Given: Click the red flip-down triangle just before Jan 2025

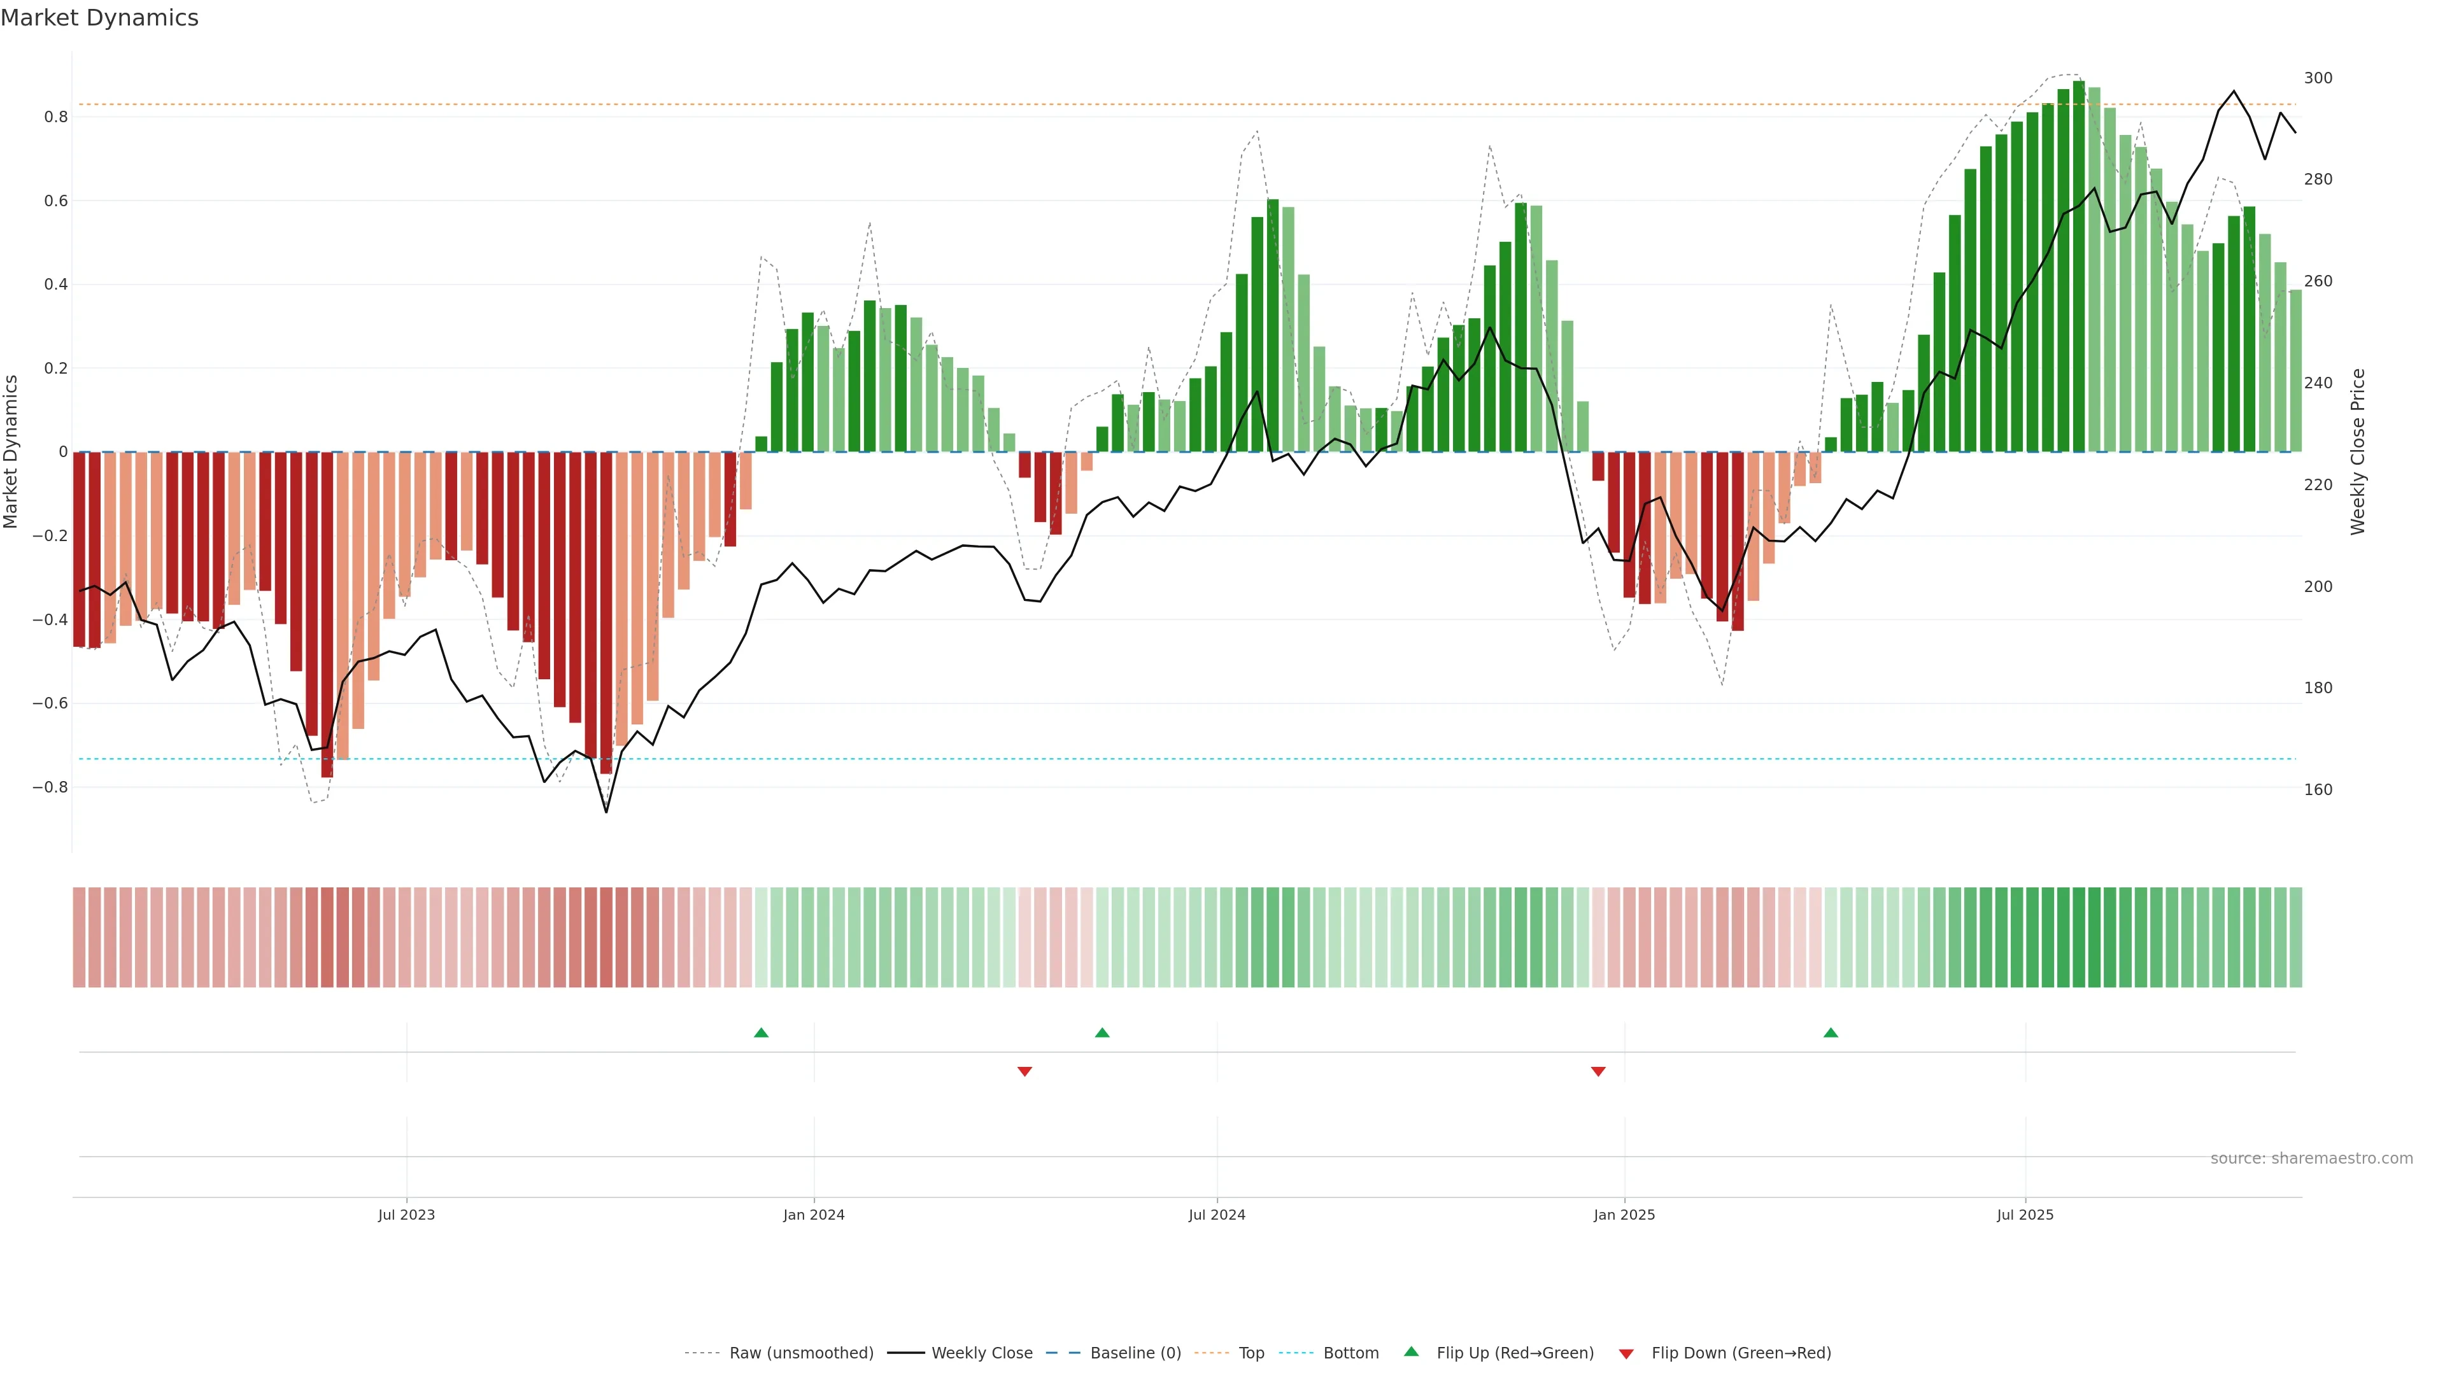Looking at the screenshot, I should (x=1598, y=1071).
